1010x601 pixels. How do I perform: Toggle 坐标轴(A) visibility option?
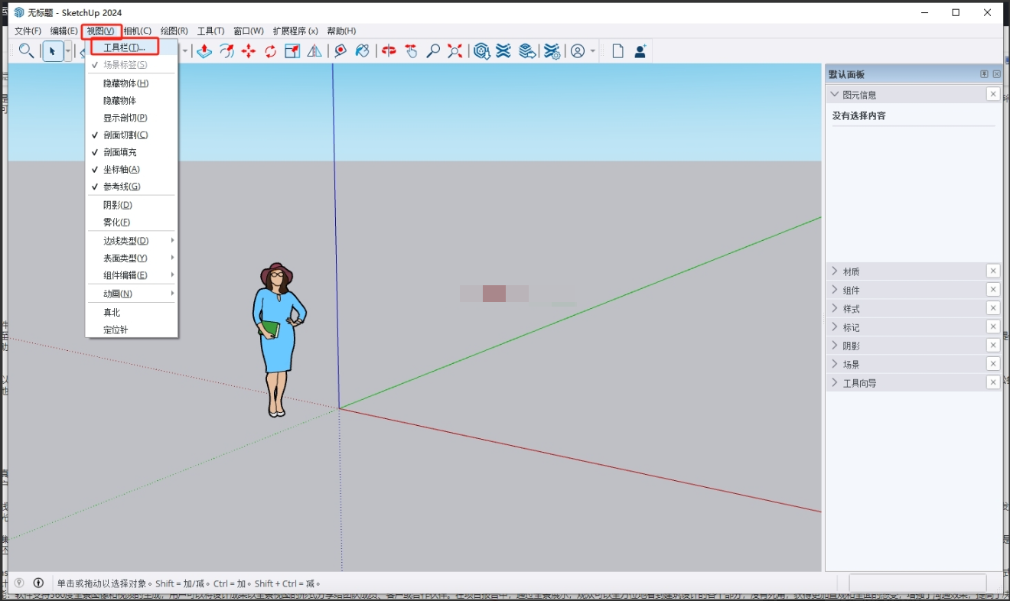coord(132,169)
